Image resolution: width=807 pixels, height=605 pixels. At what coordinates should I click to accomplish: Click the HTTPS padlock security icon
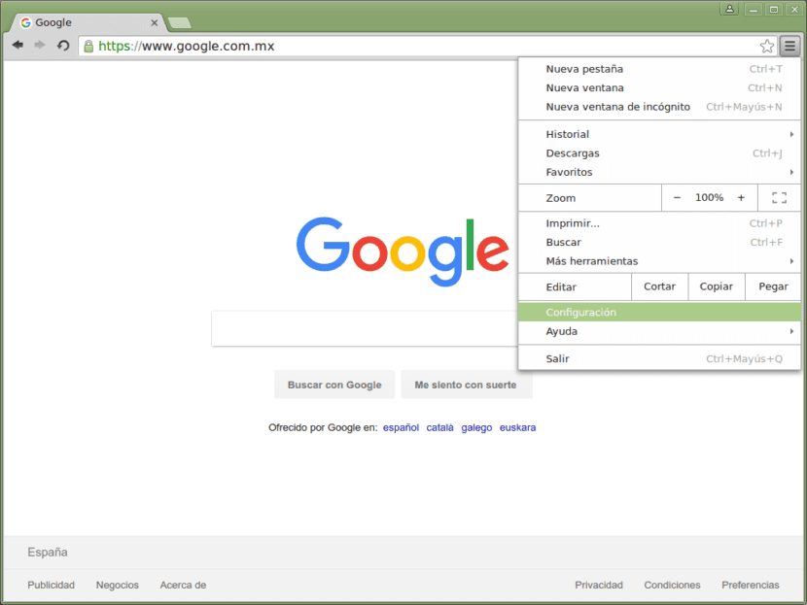coord(88,45)
